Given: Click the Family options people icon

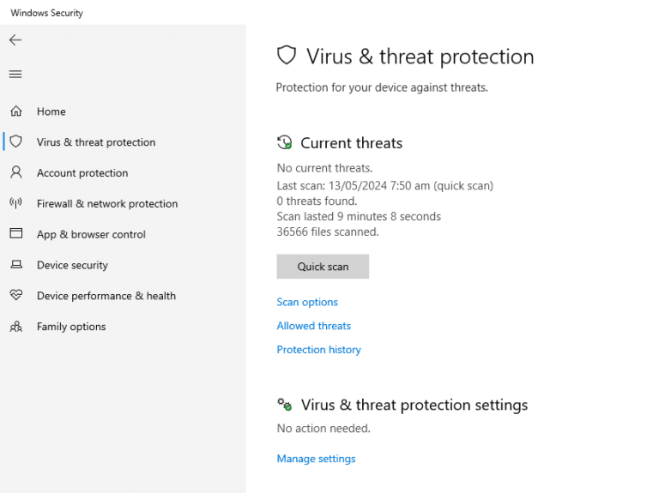Looking at the screenshot, I should [15, 327].
